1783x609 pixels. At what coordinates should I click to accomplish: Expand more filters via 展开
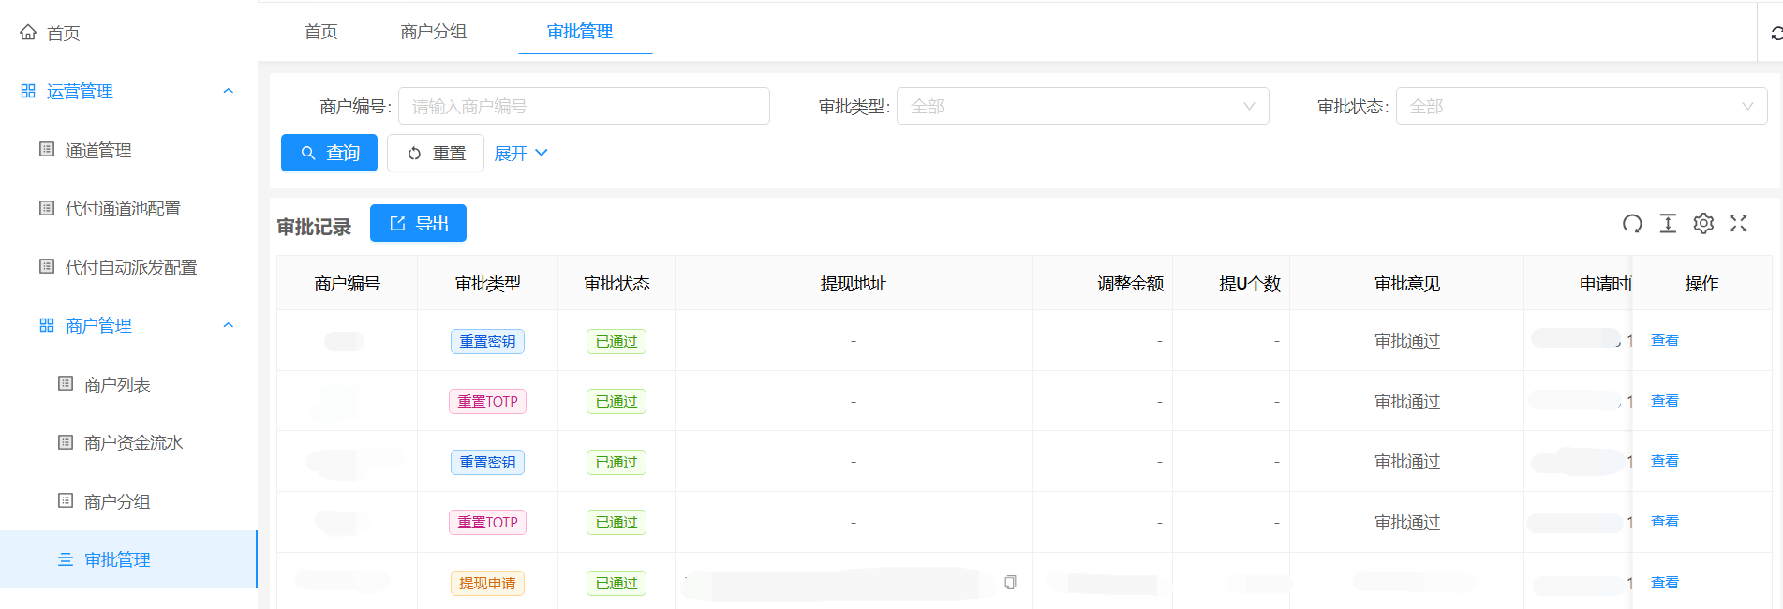coord(521,153)
